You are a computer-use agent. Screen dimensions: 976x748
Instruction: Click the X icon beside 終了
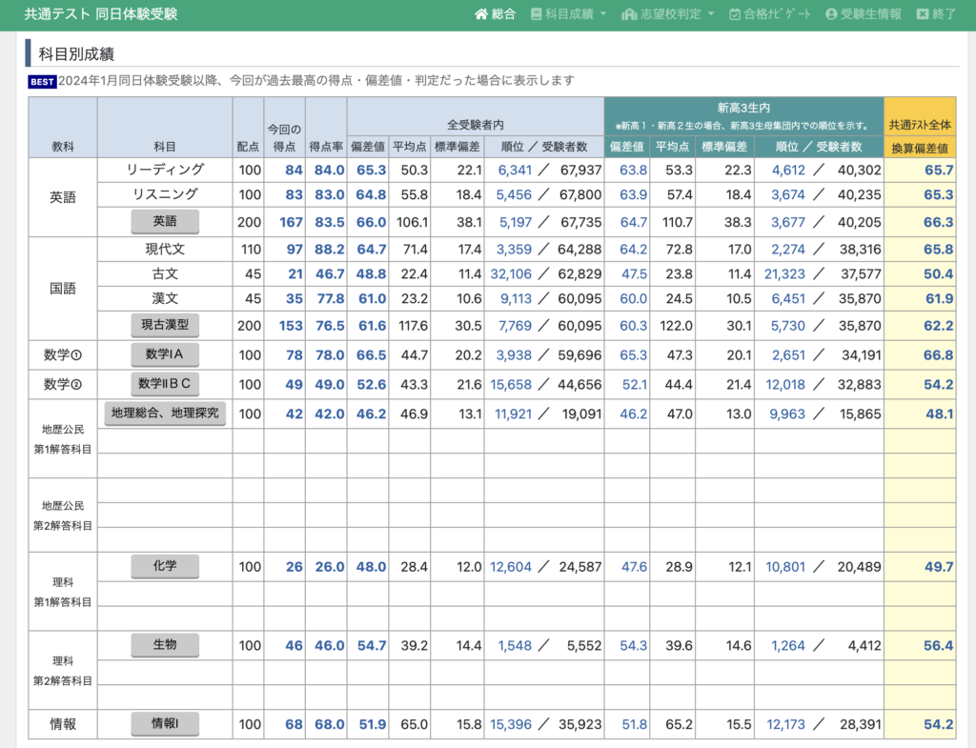click(922, 14)
